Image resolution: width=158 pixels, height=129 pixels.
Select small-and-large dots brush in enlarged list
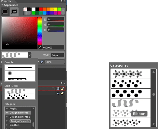pyautogui.click(x=131, y=84)
